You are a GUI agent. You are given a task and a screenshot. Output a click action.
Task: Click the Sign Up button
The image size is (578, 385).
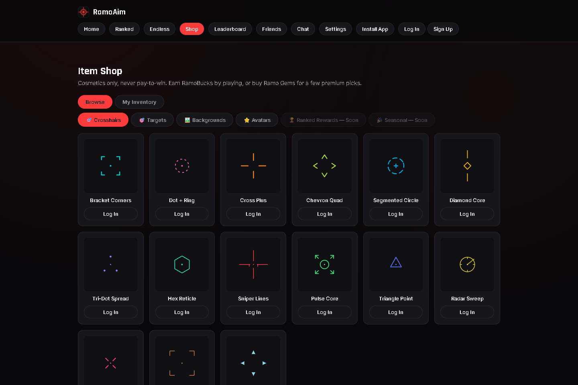coord(443,29)
